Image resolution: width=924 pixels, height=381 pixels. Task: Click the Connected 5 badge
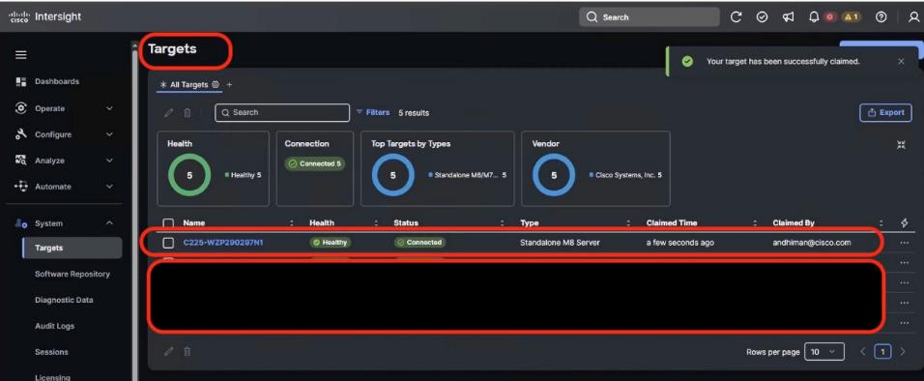point(315,164)
